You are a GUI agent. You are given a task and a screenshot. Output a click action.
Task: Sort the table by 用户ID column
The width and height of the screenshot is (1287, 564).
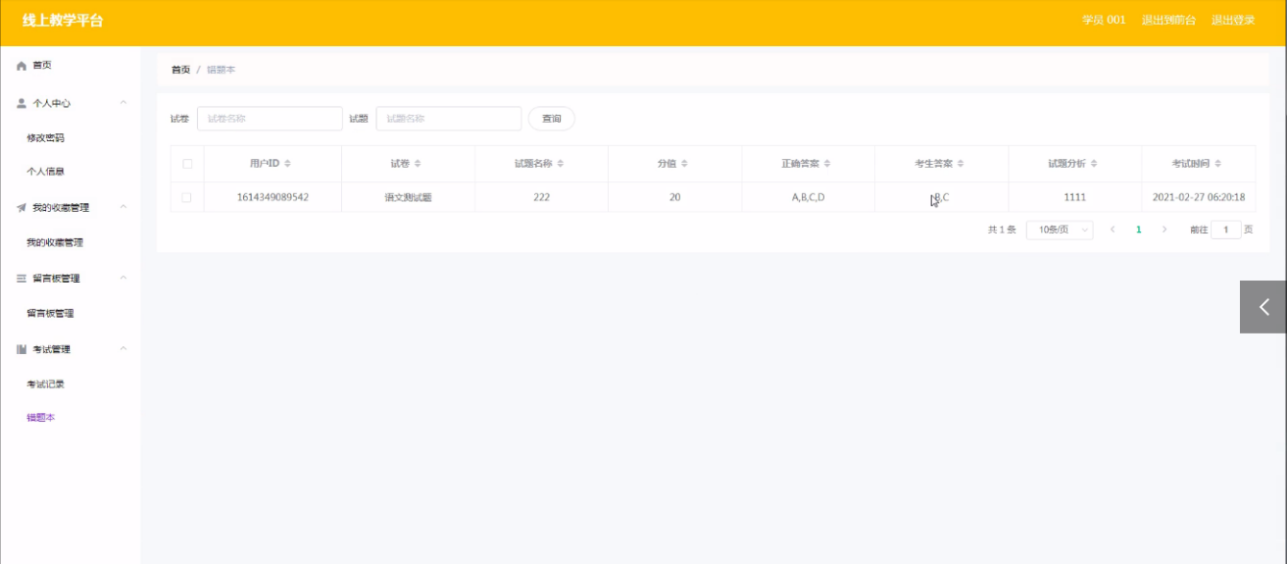pos(286,164)
